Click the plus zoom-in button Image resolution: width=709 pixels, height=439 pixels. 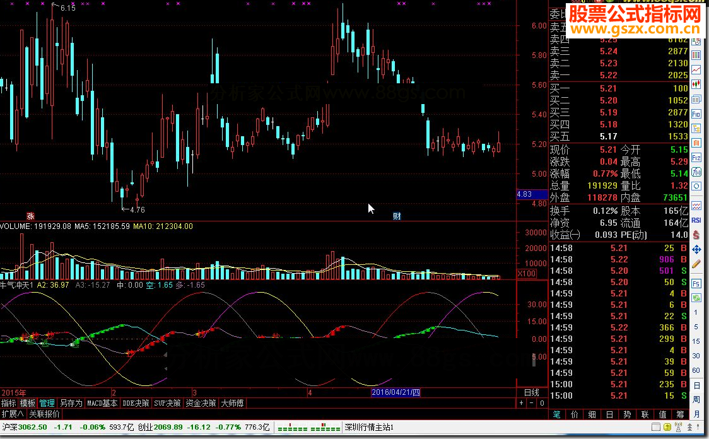coord(522,403)
